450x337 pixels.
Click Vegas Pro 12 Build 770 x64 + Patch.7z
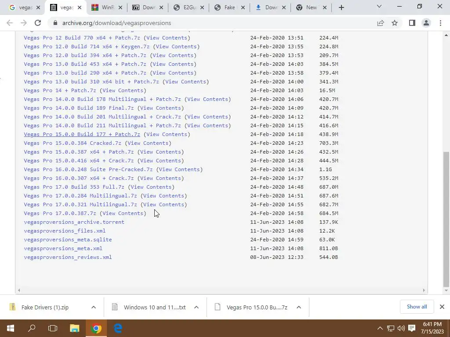tap(82, 38)
